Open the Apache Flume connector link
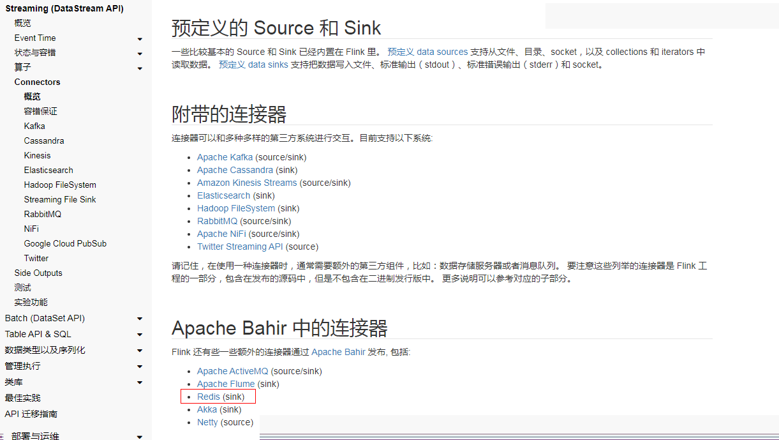The image size is (779, 440). pos(226,384)
